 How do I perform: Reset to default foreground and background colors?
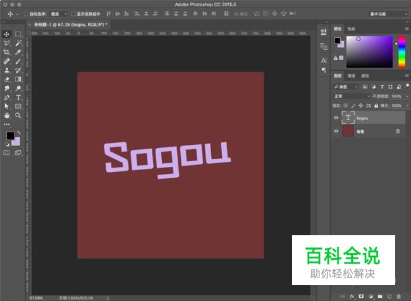pyautogui.click(x=7, y=144)
